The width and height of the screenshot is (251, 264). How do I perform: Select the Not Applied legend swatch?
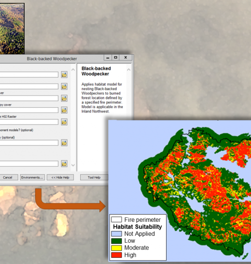pos(116,233)
